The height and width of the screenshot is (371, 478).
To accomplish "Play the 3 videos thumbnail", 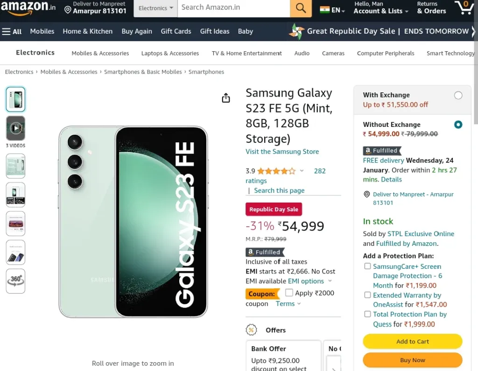I will (15, 128).
